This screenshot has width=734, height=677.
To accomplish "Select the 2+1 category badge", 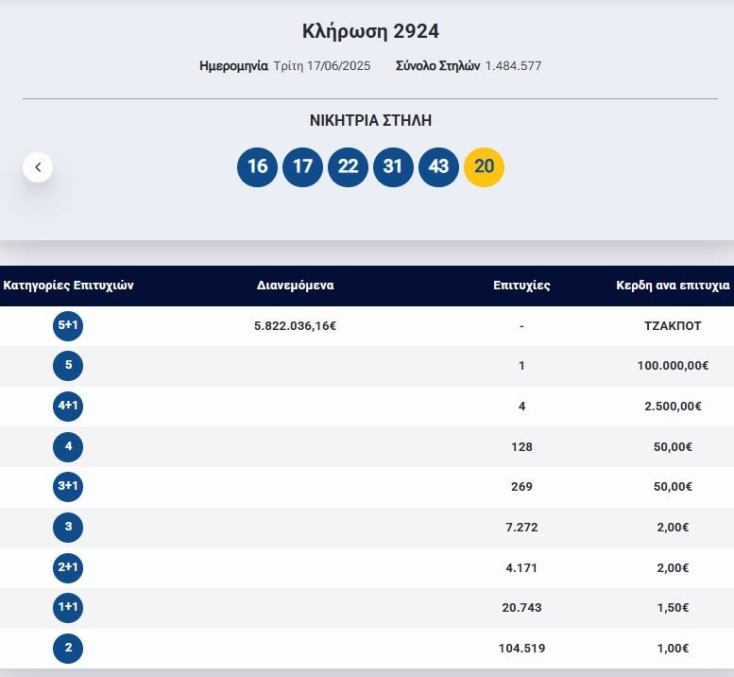I will click(x=68, y=567).
